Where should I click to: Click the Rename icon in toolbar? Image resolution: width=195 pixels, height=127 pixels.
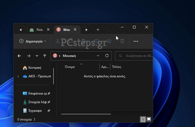[x=96, y=41]
